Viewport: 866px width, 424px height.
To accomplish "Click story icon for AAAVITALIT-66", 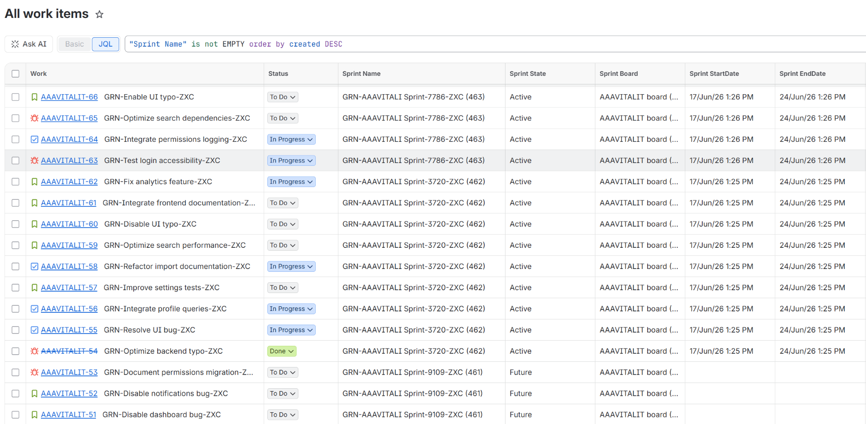I will [34, 97].
